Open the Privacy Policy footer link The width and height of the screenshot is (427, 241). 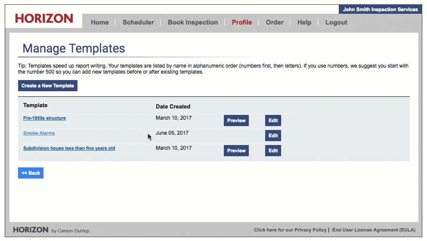pyautogui.click(x=290, y=230)
